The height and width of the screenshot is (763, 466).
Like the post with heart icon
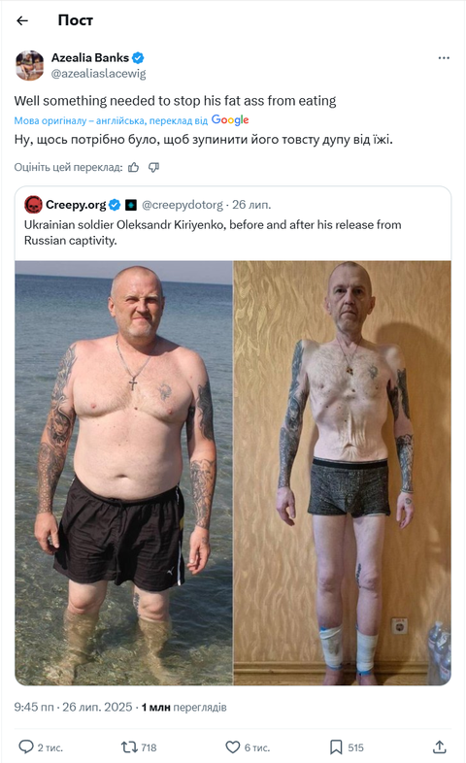[x=233, y=746]
